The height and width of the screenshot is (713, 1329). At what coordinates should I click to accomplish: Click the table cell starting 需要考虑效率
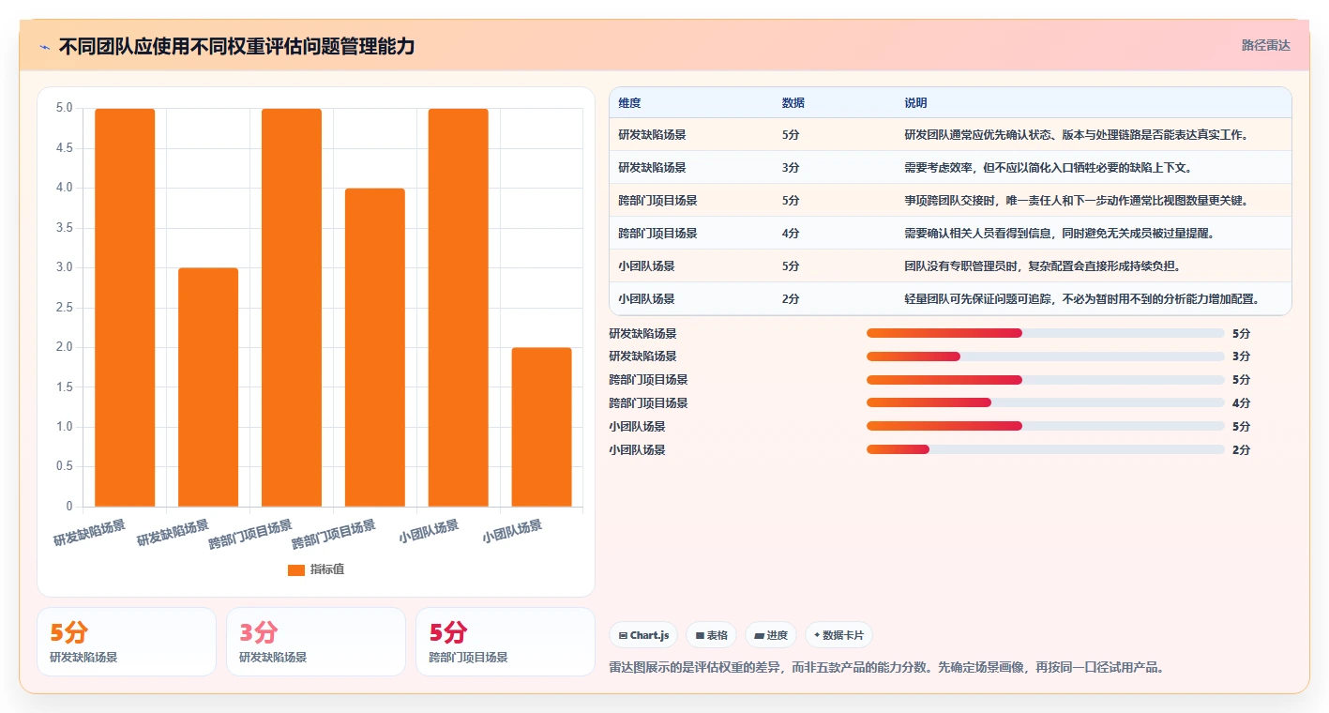[1093, 167]
